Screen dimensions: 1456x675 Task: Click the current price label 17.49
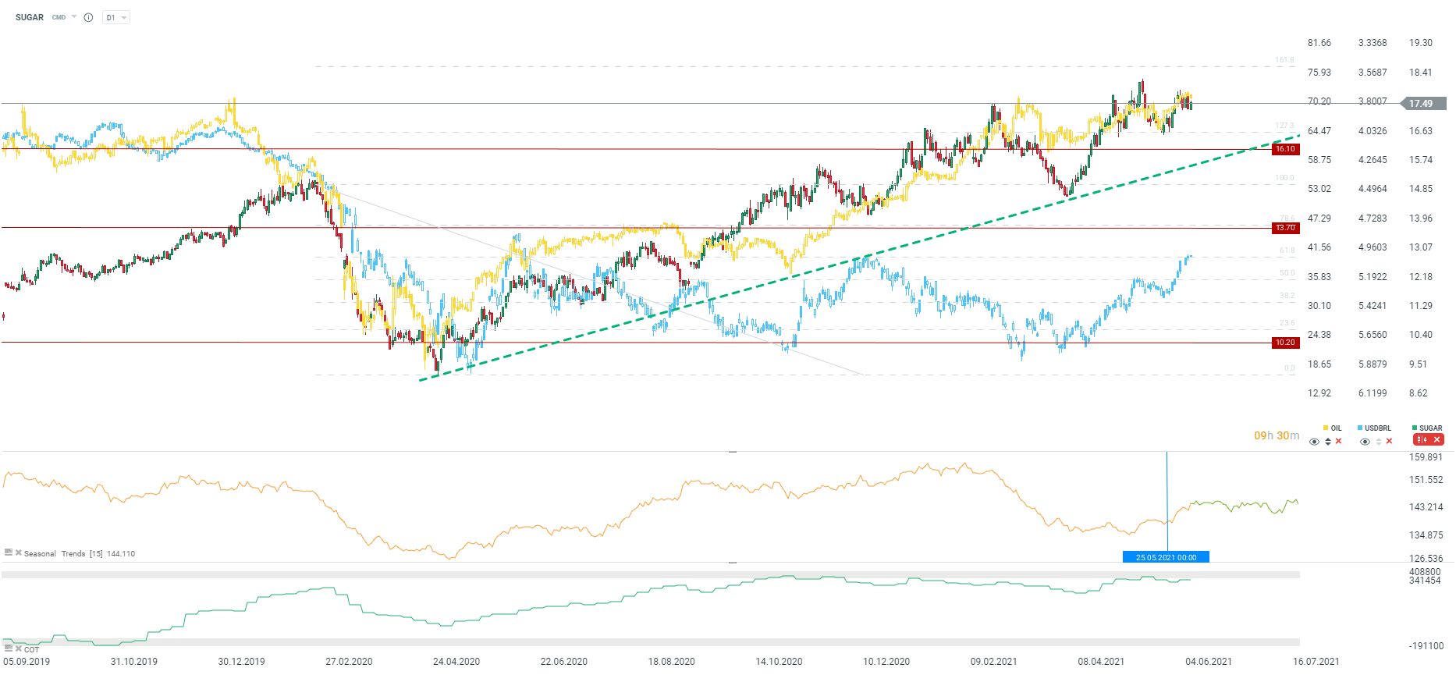(x=1425, y=104)
